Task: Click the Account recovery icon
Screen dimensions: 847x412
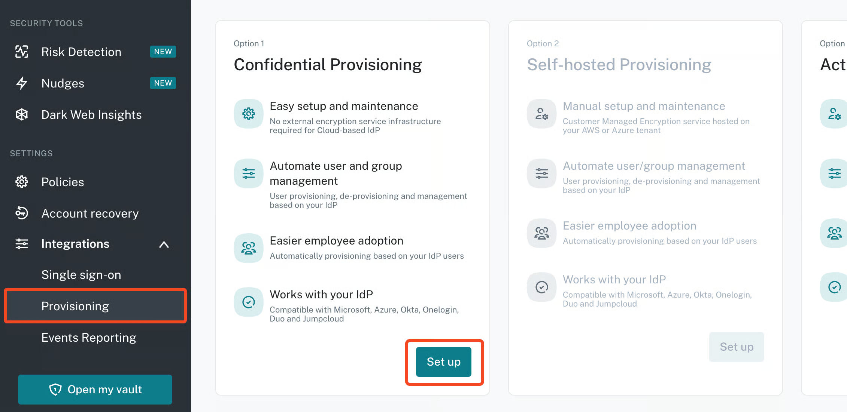Action: 22,213
